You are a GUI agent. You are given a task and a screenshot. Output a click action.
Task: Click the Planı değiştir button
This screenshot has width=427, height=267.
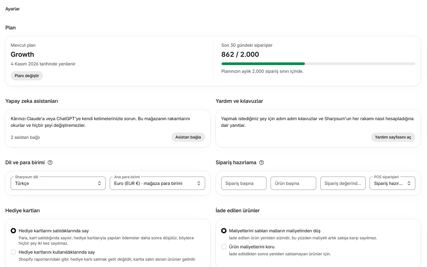[x=27, y=76]
